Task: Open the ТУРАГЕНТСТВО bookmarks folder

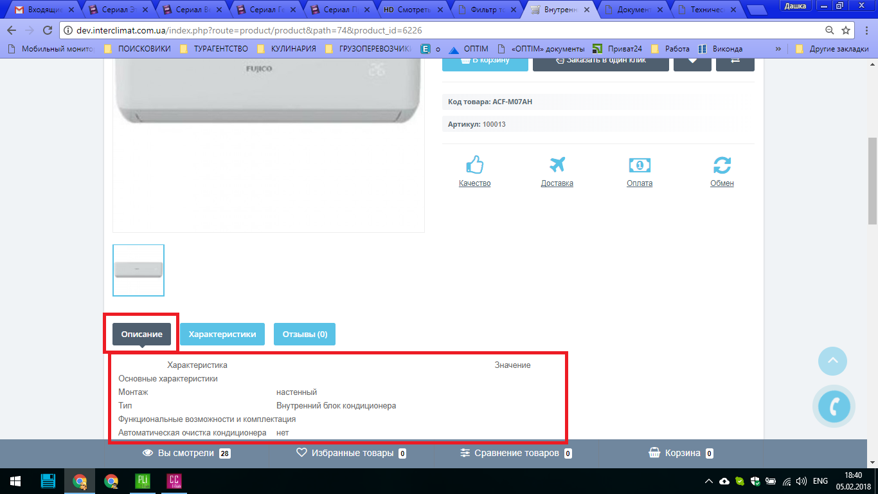Action: [213, 48]
